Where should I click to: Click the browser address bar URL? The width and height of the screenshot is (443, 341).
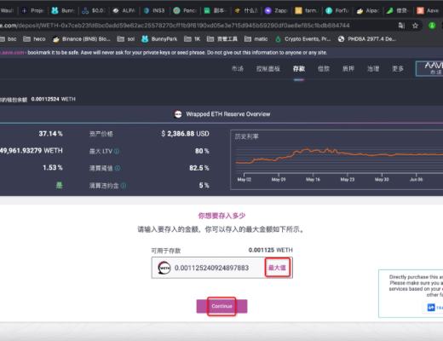tap(175, 26)
